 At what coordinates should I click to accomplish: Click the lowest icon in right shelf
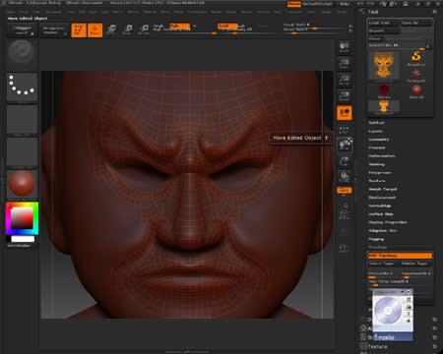[344, 248]
